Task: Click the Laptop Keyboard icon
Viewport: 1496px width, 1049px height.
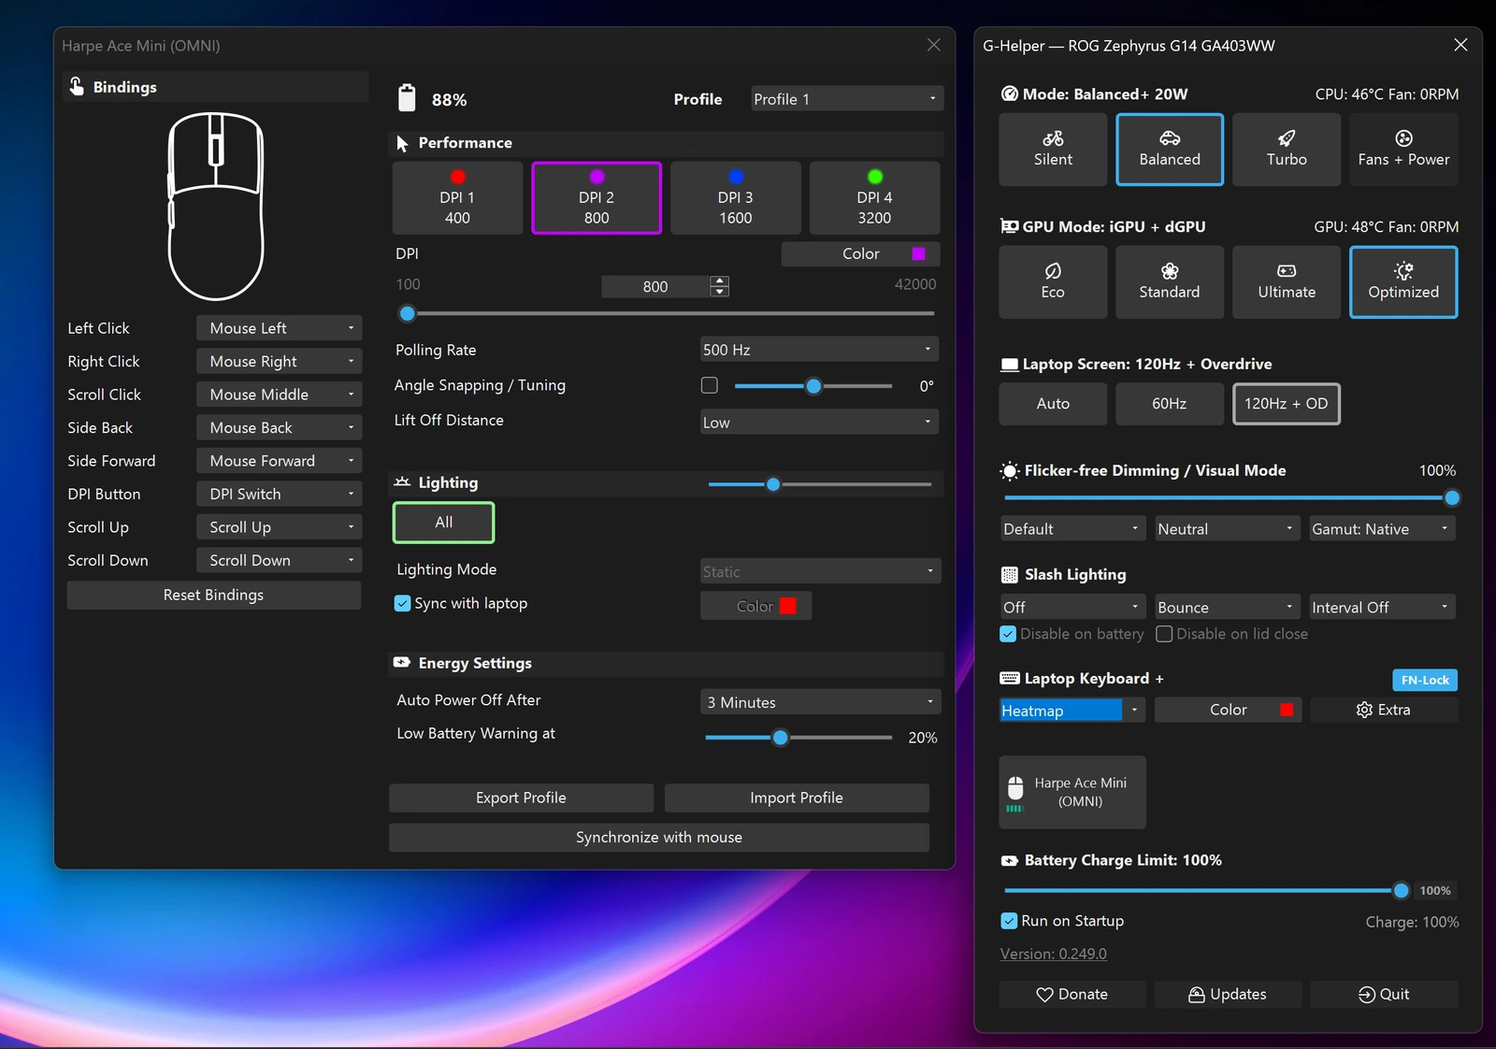Action: 1010,679
